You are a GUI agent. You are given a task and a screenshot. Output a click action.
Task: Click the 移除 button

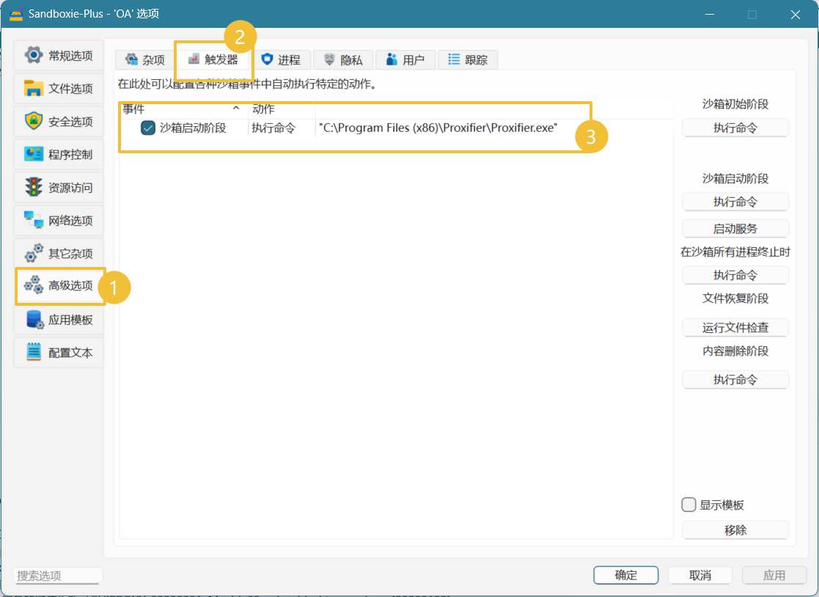(x=735, y=530)
